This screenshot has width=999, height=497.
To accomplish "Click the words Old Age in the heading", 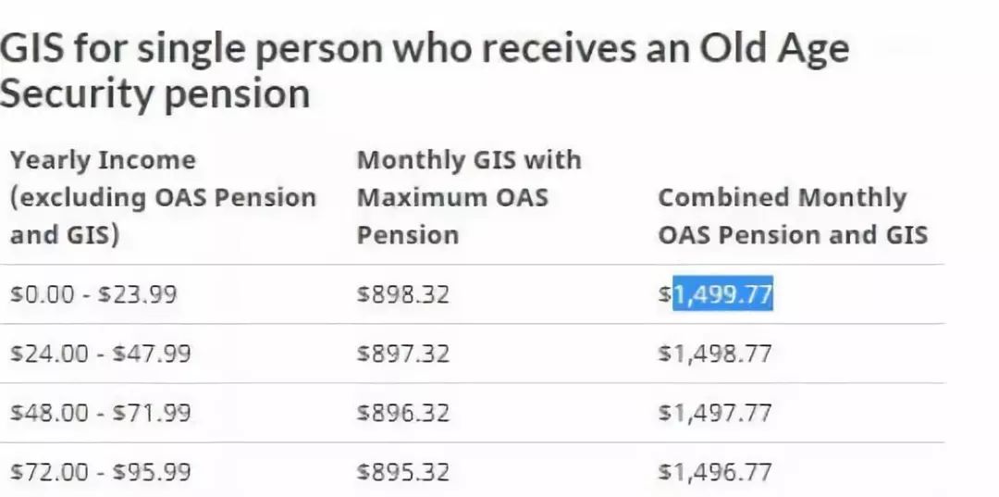I will pyautogui.click(x=774, y=49).
